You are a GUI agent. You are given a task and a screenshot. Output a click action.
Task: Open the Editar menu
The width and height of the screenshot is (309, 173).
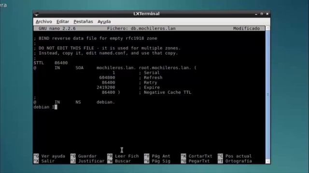(x=63, y=22)
